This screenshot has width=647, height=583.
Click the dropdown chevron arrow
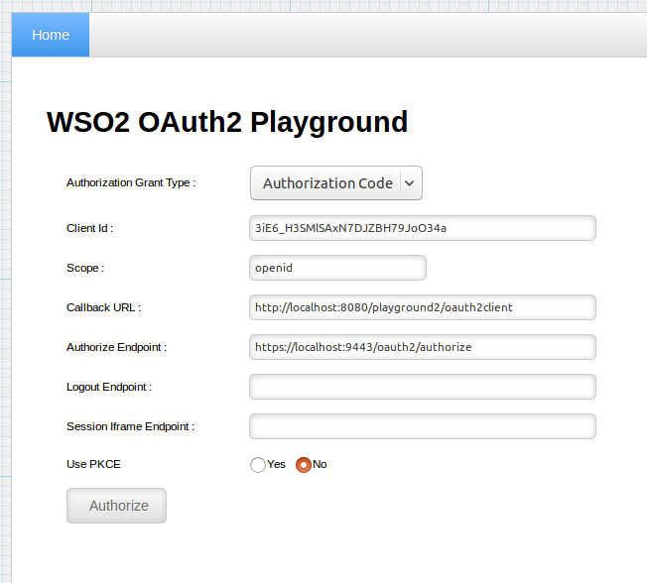click(409, 183)
